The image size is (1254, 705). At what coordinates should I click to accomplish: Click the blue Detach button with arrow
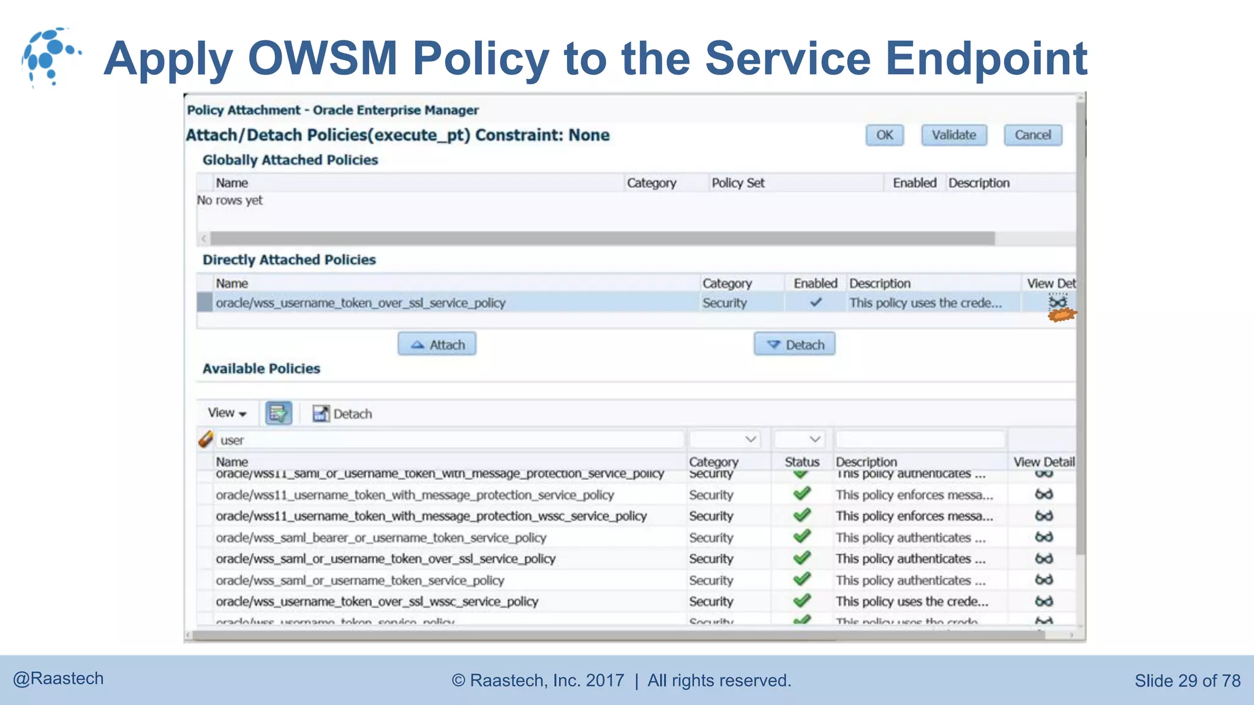pos(795,345)
